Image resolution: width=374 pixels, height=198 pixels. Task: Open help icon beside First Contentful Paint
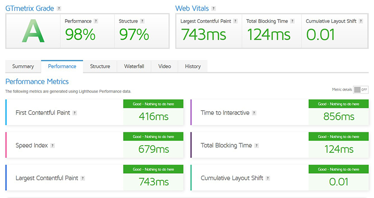75,113
